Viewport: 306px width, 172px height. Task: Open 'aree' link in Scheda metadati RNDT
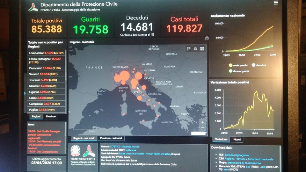tap(134, 150)
